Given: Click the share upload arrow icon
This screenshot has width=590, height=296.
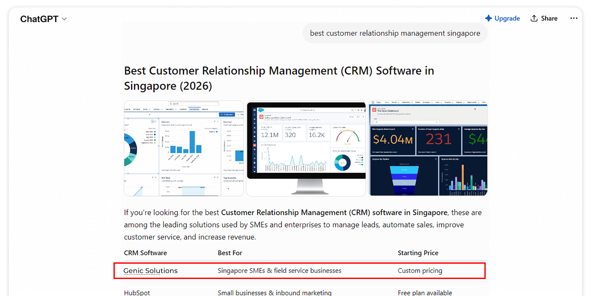Looking at the screenshot, I should 534,18.
